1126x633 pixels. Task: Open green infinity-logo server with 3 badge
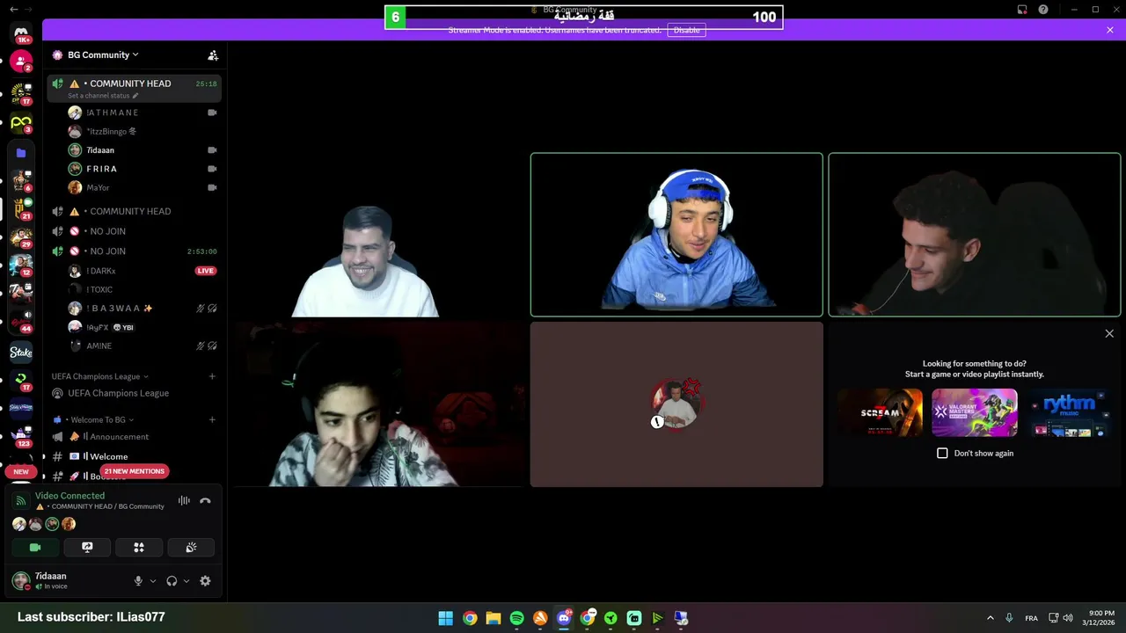point(21,122)
